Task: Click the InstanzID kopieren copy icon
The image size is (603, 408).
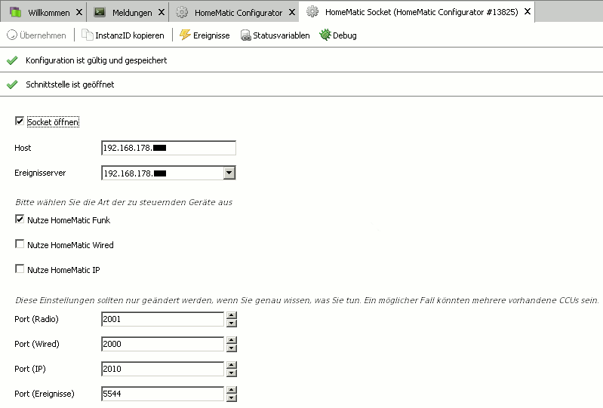Action: pos(88,35)
